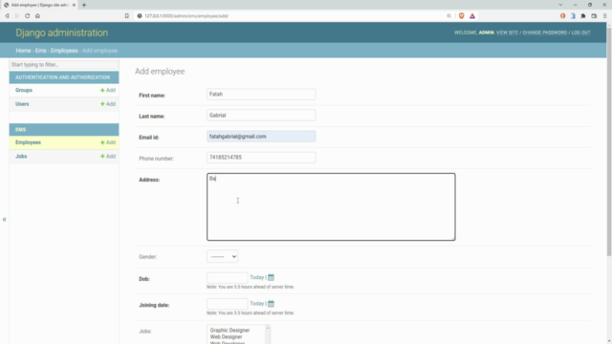Select the Add employee browser tab
Image resolution: width=612 pixels, height=344 pixels.
click(39, 5)
